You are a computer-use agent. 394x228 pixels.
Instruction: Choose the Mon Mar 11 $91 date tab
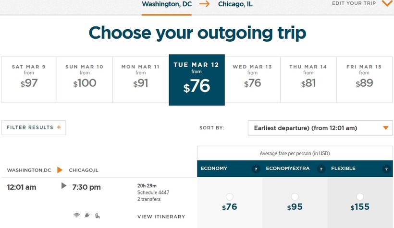pos(140,80)
